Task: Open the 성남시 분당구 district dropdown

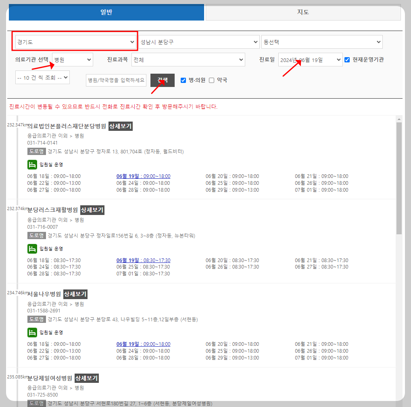Action: tap(199, 42)
